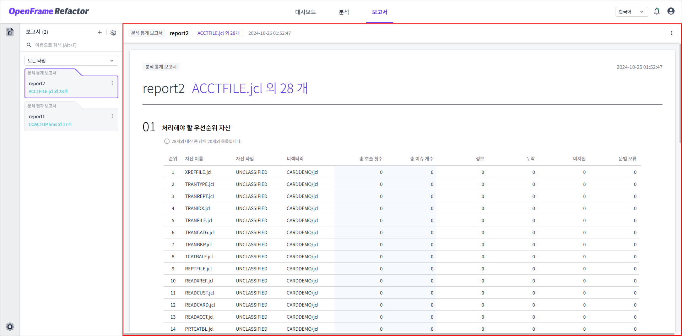The height and width of the screenshot is (336, 682).
Task: Click READXREF.jcl row name
Action: point(199,281)
